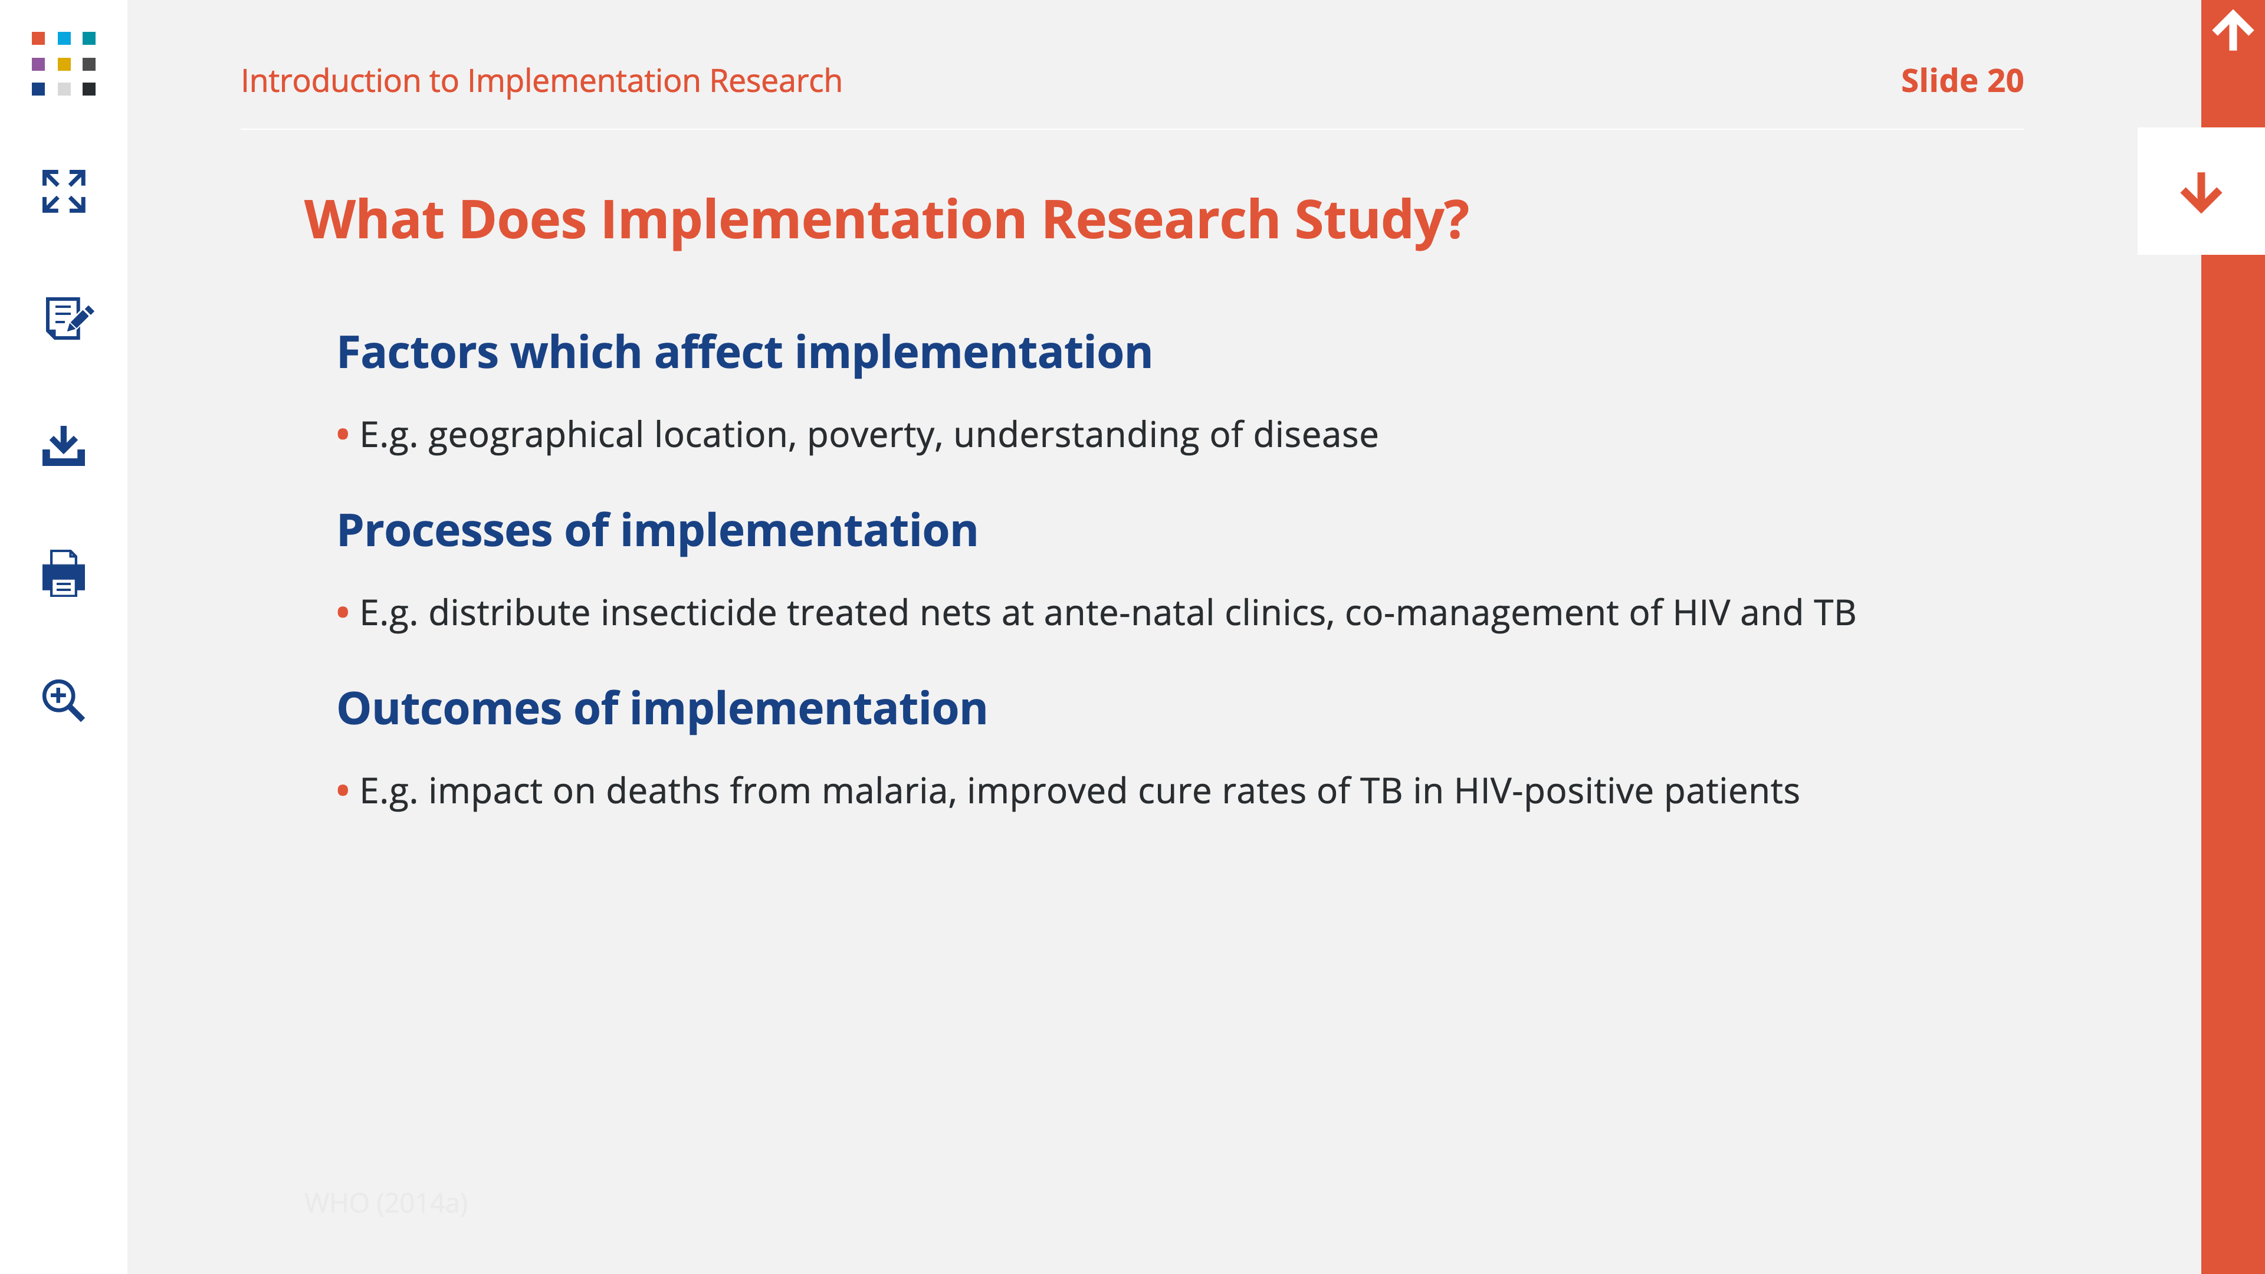Go to previous slide with up arrow

(2233, 31)
